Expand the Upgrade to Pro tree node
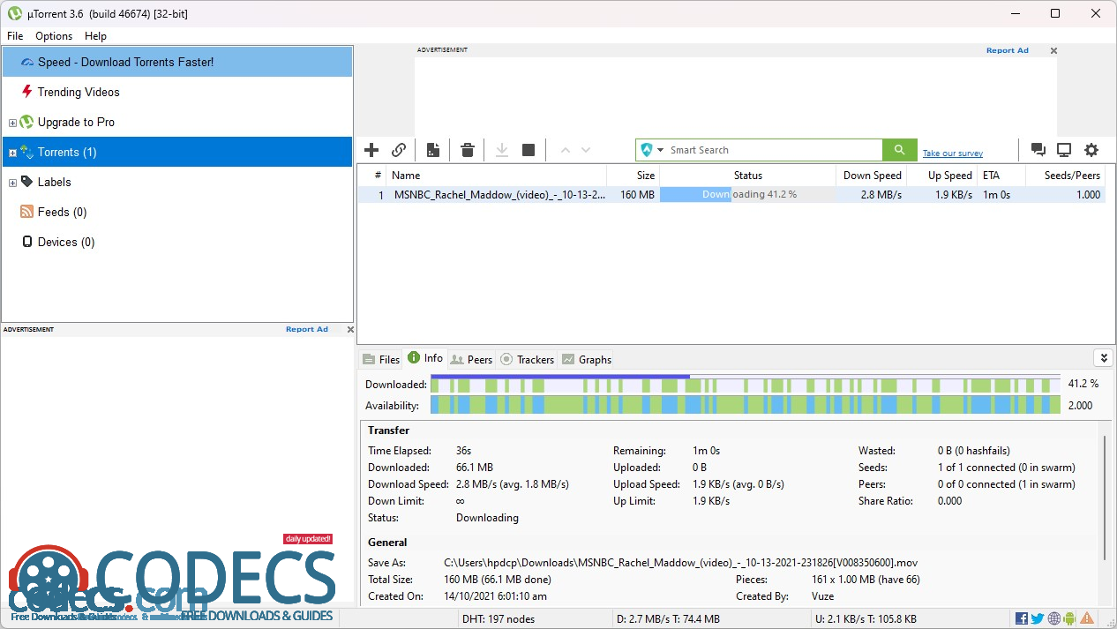The height and width of the screenshot is (629, 1117). [x=12, y=123]
